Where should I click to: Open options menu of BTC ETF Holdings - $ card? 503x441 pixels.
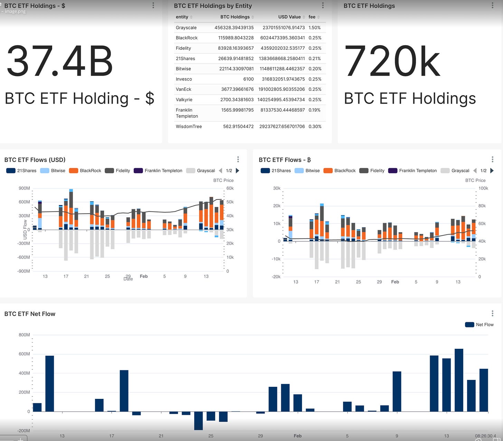[x=153, y=6]
